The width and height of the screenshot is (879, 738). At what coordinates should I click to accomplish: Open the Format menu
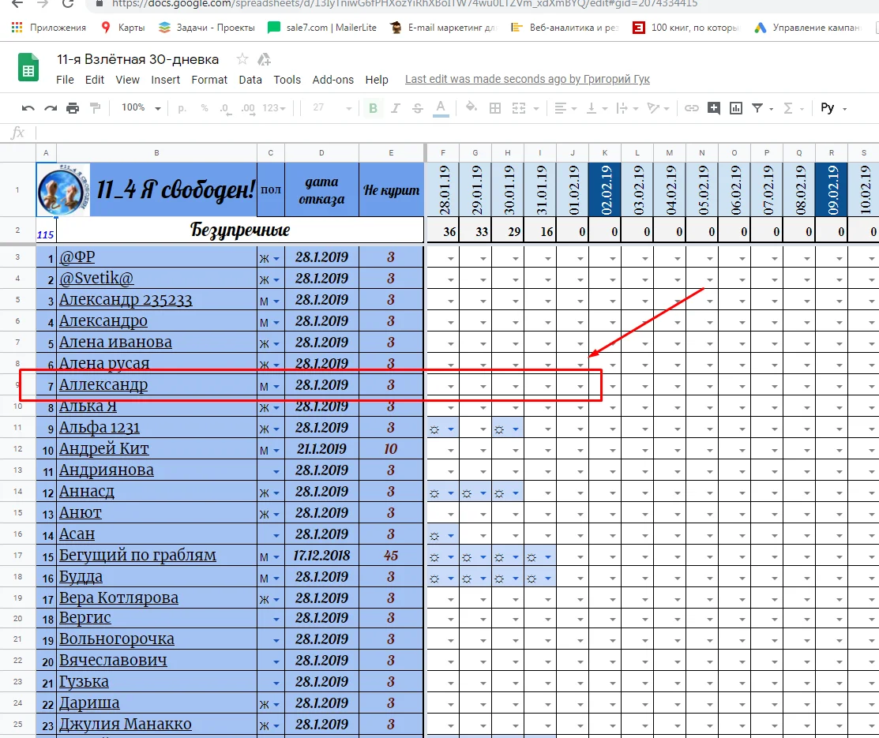(x=209, y=79)
